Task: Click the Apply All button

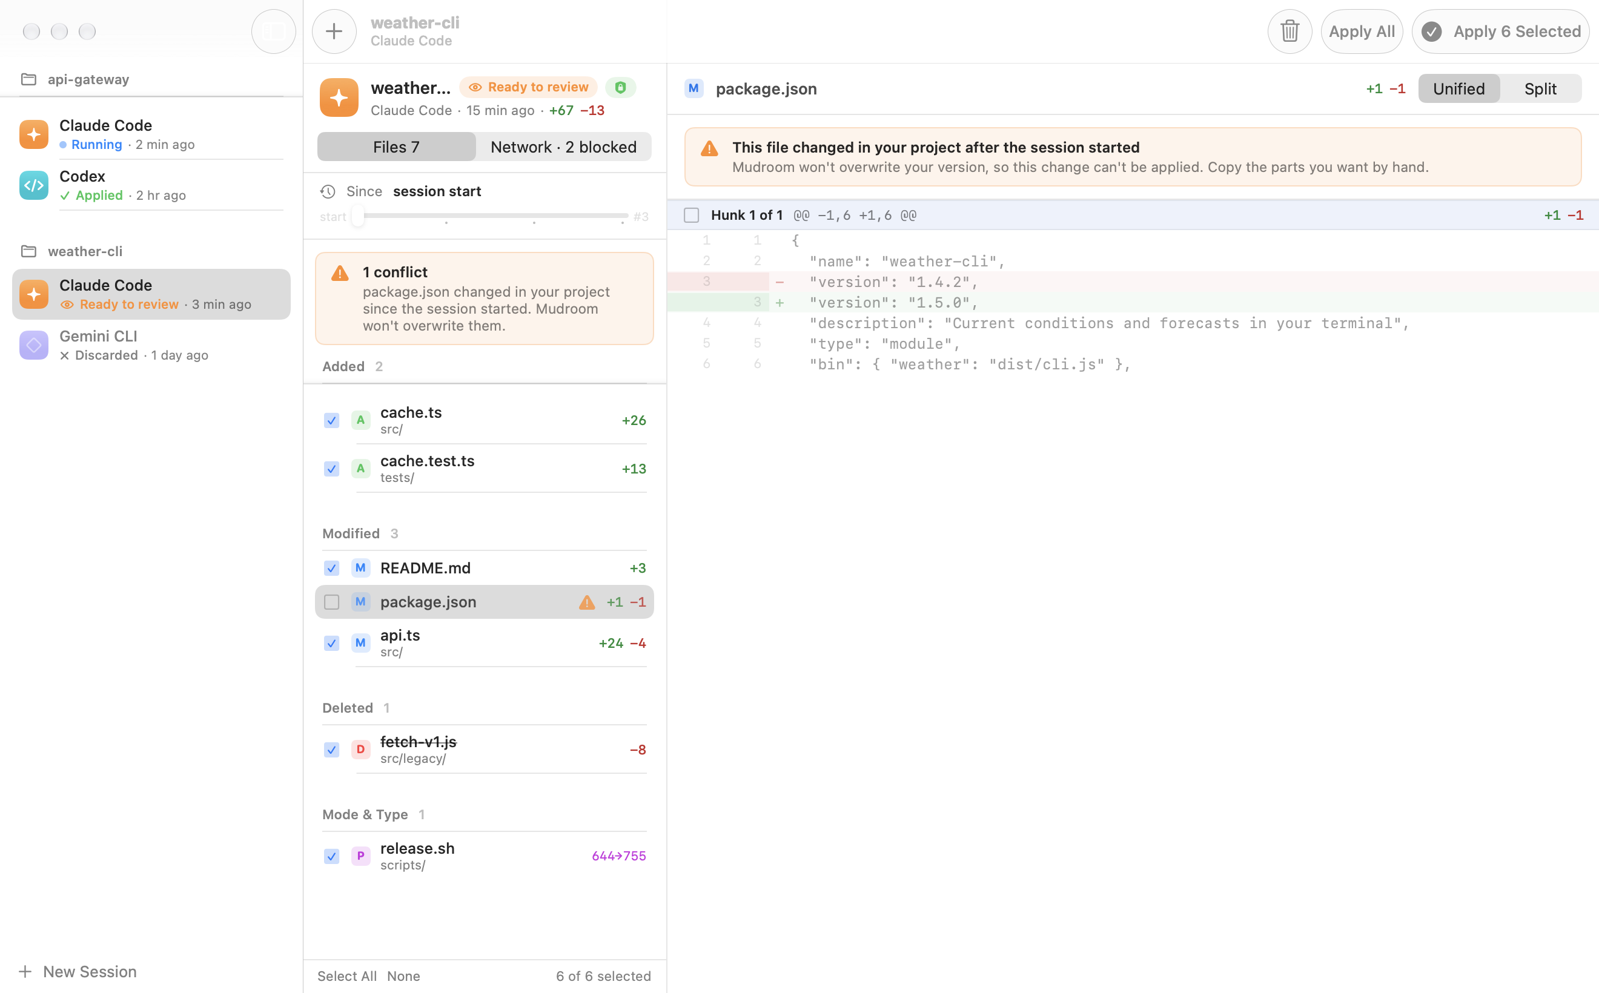Action: pos(1362,31)
